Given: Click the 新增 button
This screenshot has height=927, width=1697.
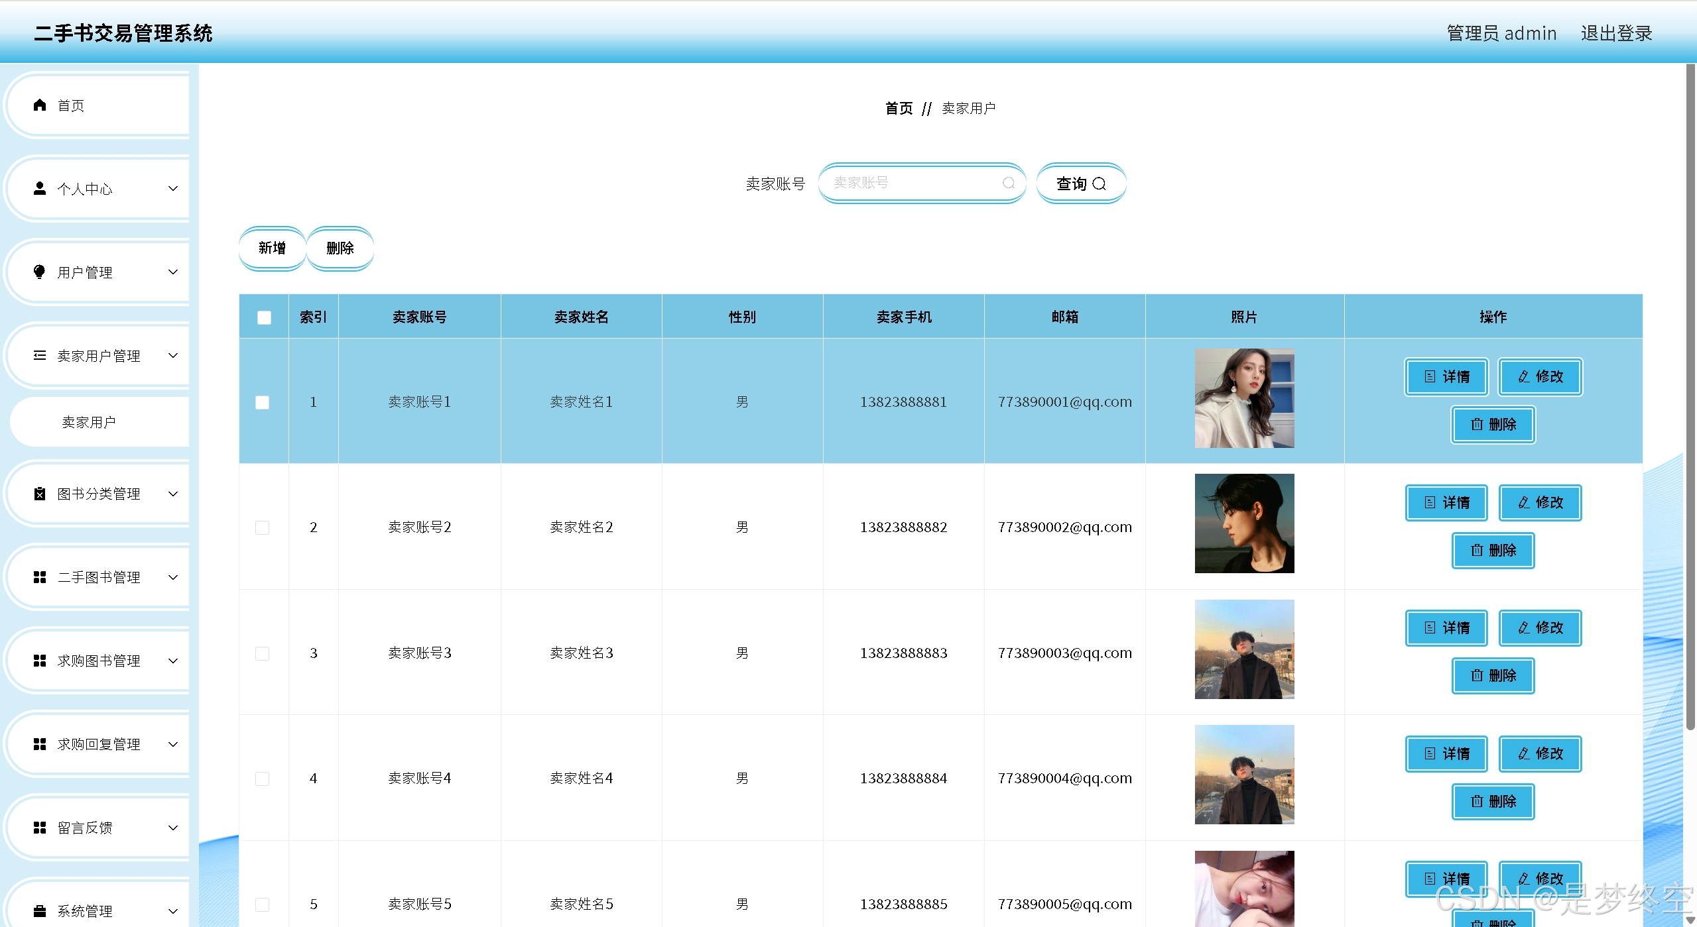Looking at the screenshot, I should point(272,248).
